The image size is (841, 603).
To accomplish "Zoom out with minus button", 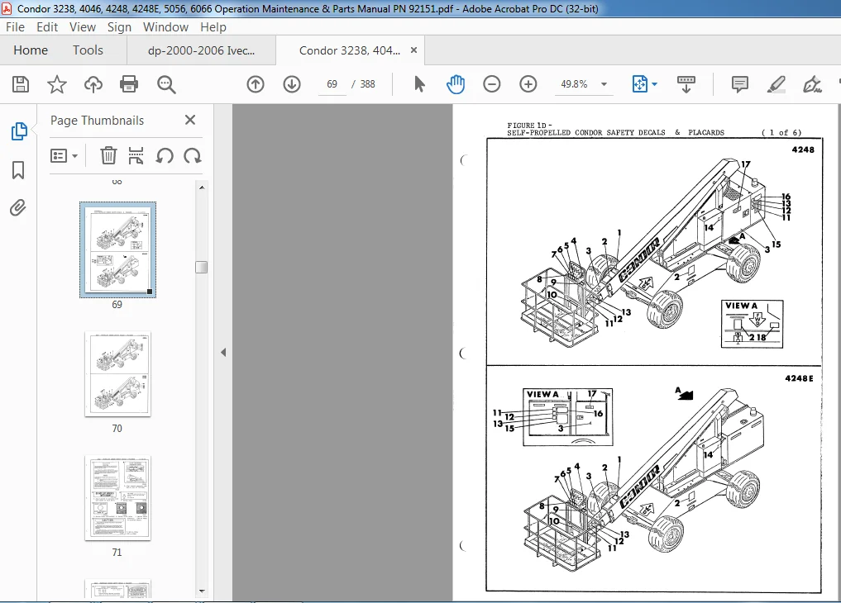I will coord(491,84).
